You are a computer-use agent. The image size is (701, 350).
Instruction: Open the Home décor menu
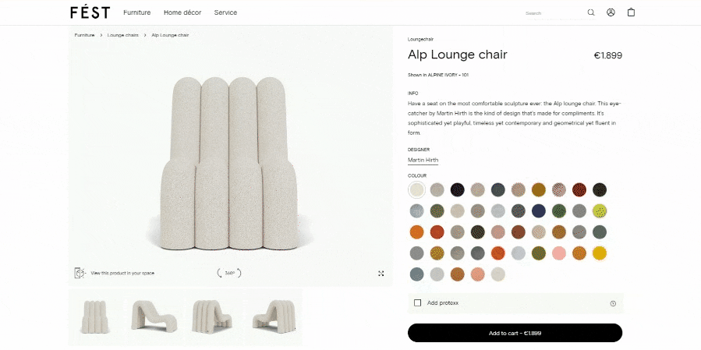(x=182, y=12)
